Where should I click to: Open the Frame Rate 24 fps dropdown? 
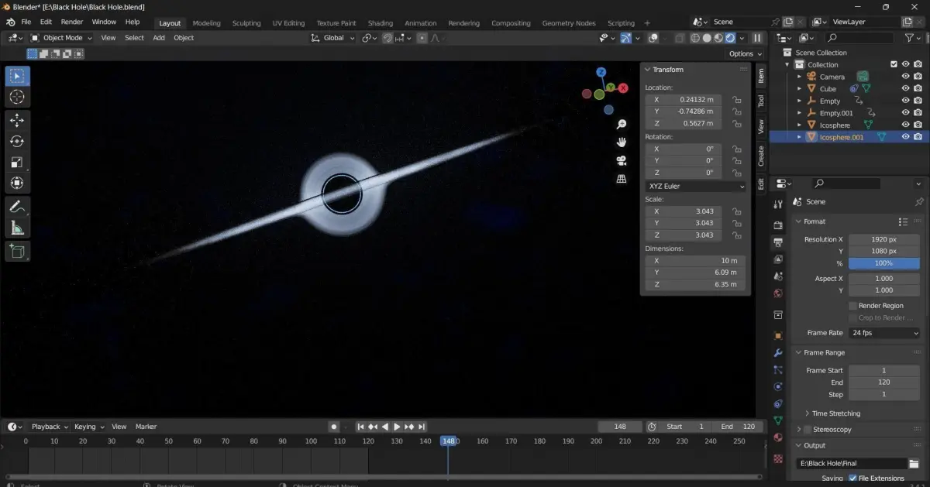click(884, 333)
